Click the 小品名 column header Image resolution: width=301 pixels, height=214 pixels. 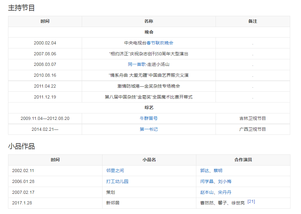(x=149, y=160)
